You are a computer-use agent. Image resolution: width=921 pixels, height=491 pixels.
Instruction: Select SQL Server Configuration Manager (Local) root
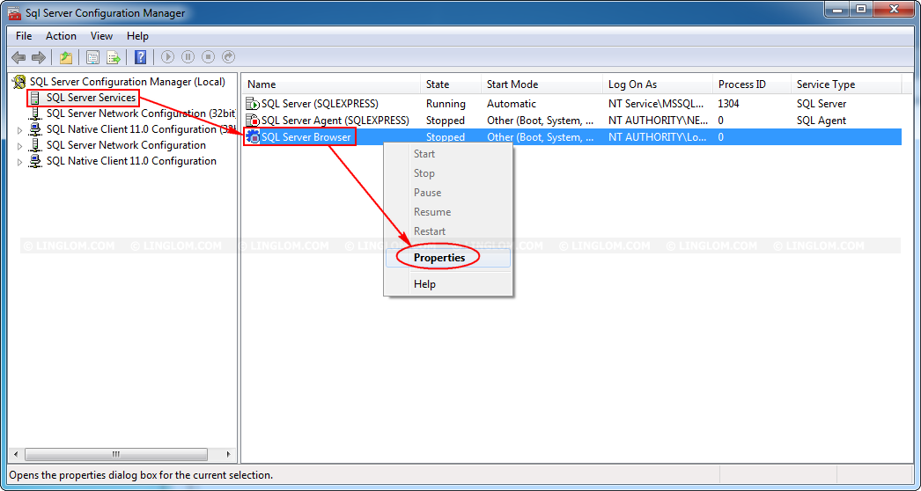[x=128, y=82]
